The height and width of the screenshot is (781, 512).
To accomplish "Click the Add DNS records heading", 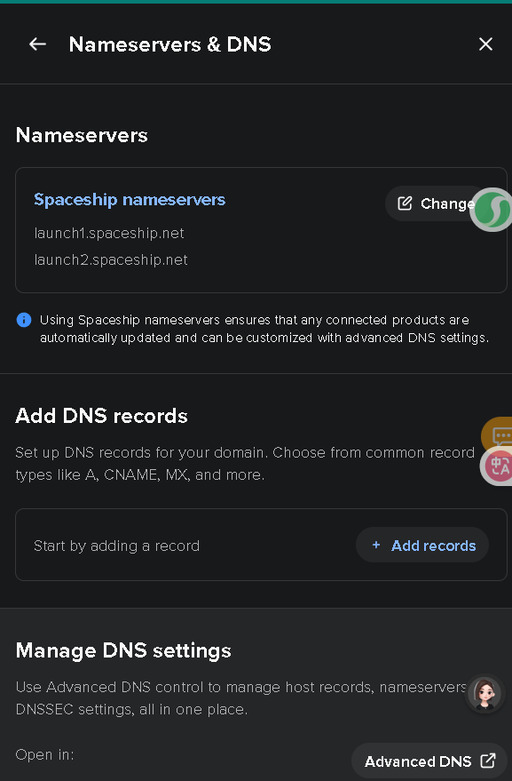I will pyautogui.click(x=101, y=416).
